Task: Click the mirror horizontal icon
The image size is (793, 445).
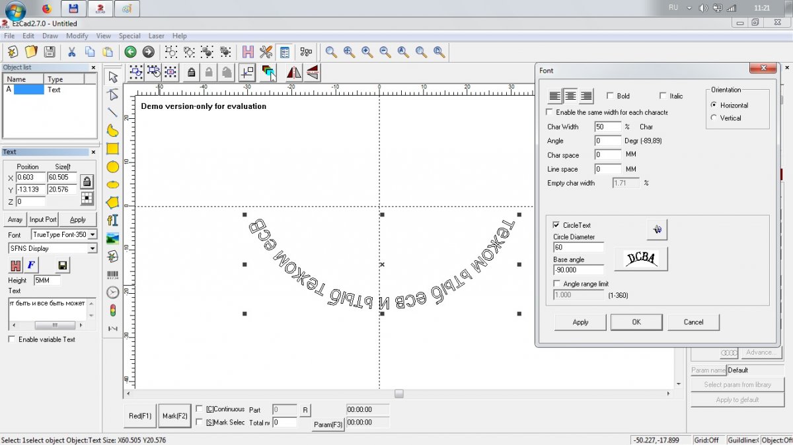Action: (294, 72)
